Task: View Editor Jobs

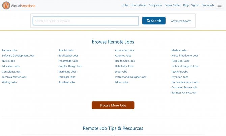Action: [121, 82]
